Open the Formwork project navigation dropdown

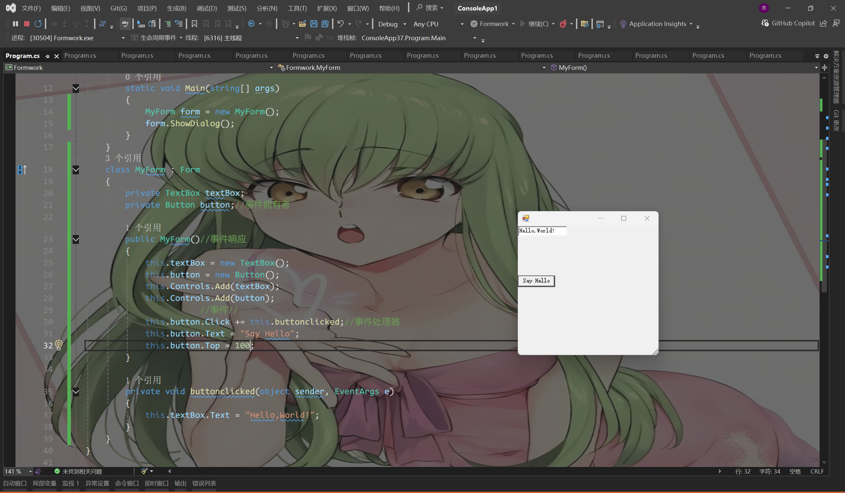tap(140, 68)
